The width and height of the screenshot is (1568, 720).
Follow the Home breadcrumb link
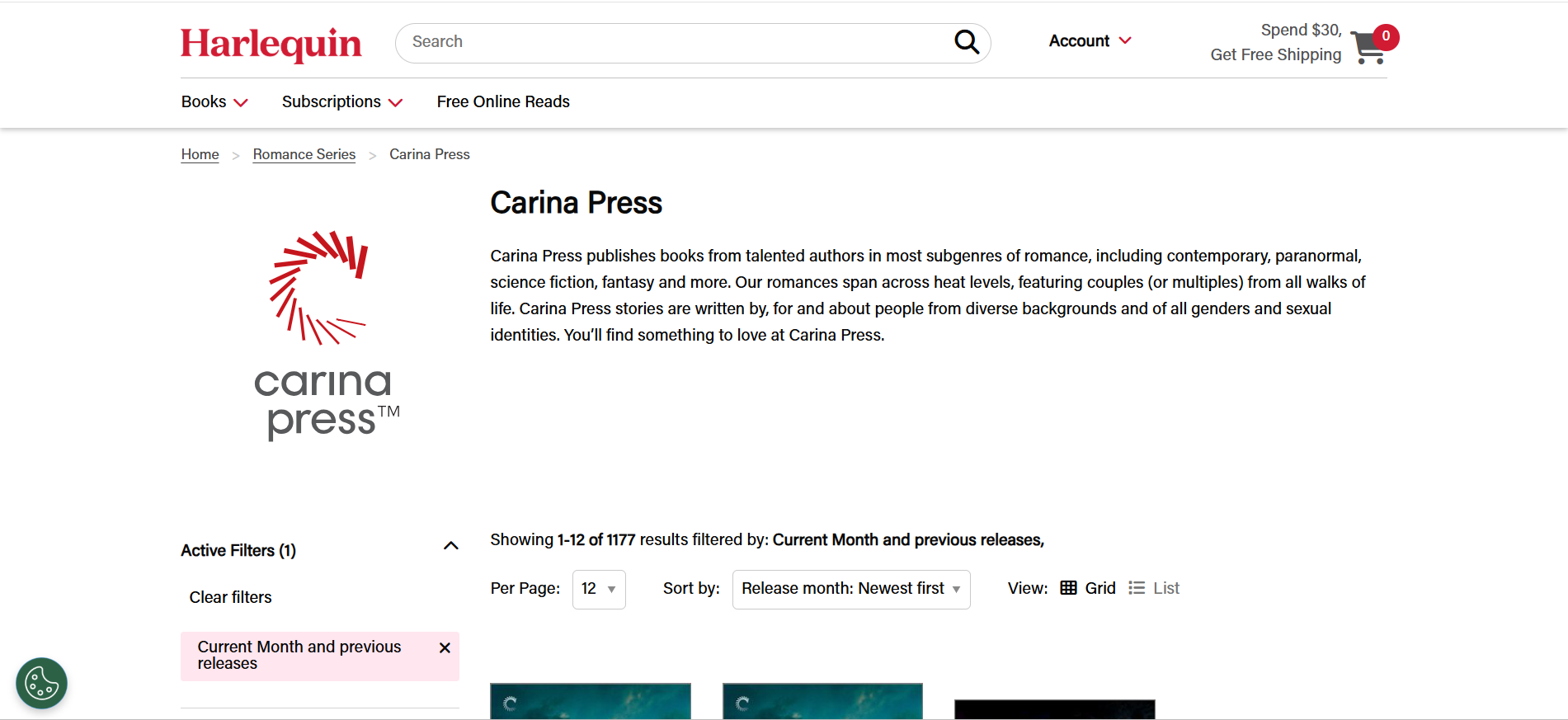200,154
